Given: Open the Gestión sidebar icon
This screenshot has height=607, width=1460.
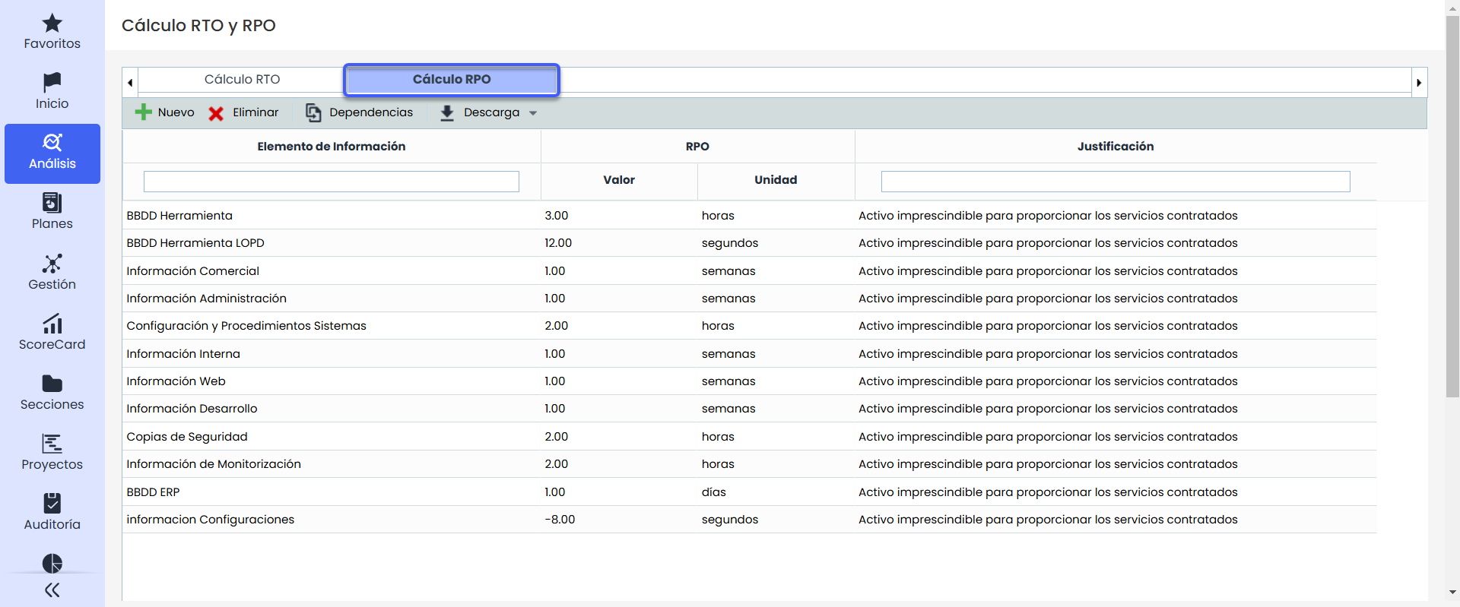Looking at the screenshot, I should coord(52,264).
